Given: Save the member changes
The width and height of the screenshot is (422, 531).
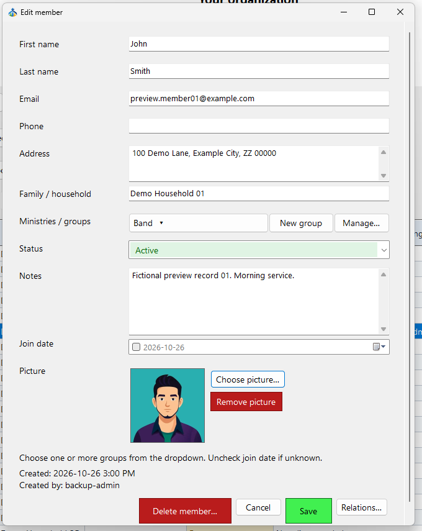Looking at the screenshot, I should coord(308,511).
